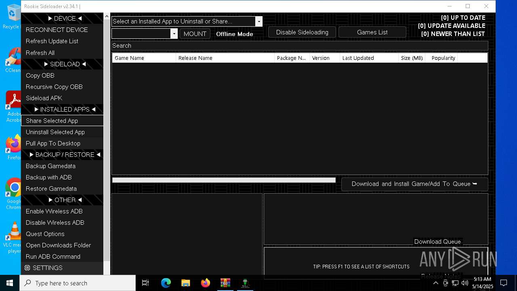Select the Rookie Sideloader taskbar icon

[x=245, y=283]
